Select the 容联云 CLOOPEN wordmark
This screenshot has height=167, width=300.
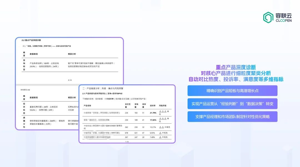click(283, 17)
